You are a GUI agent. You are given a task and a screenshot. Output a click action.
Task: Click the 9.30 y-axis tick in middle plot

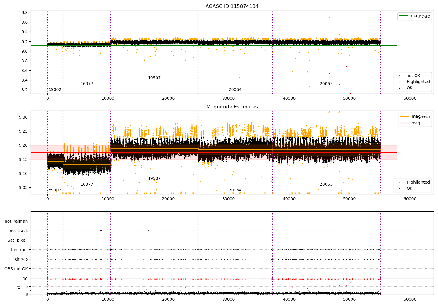24,117
